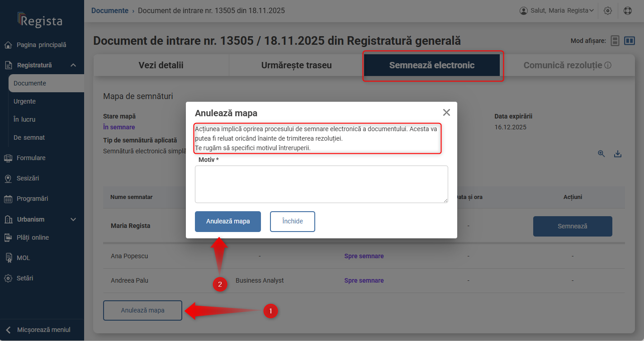Click the settings gear icon in header
The image size is (644, 341).
pyautogui.click(x=608, y=10)
